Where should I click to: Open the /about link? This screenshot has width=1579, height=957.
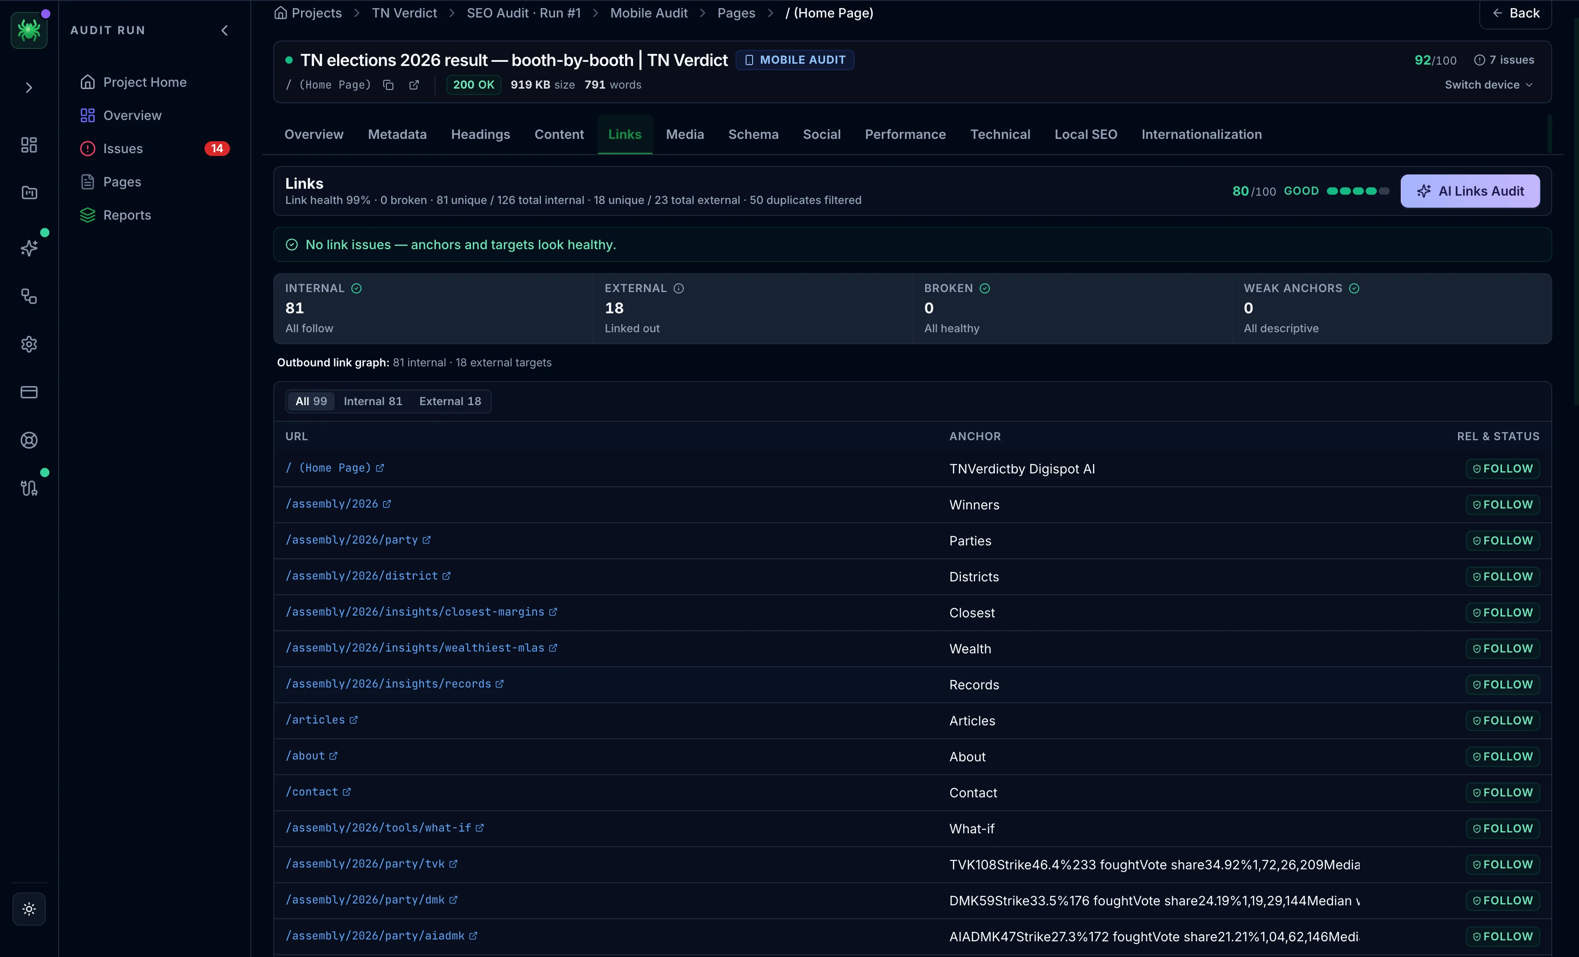click(305, 756)
